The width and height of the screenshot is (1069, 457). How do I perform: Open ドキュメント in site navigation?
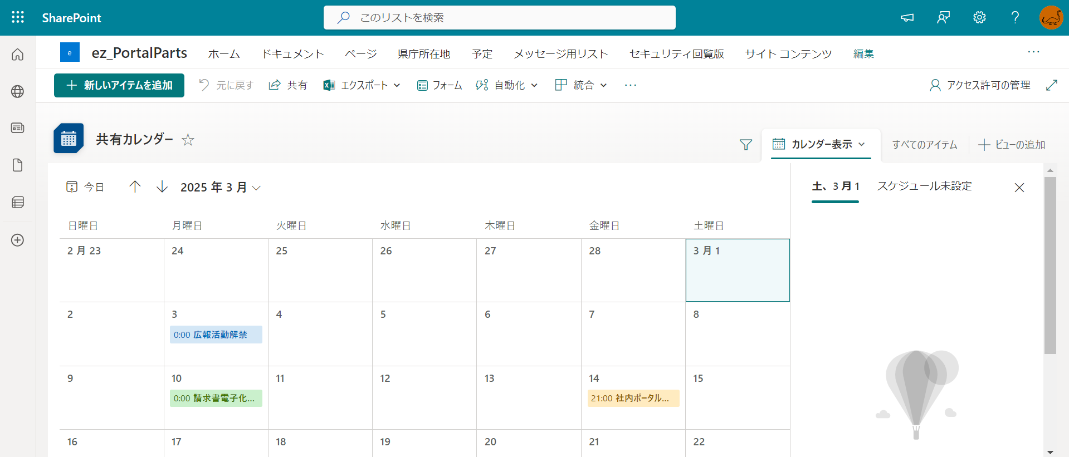tap(292, 54)
